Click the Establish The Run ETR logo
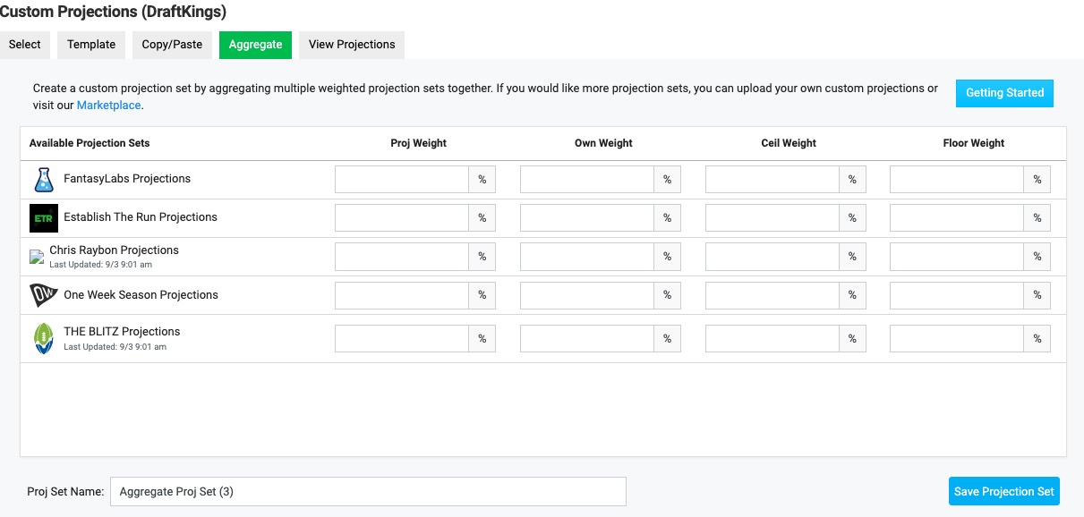The height and width of the screenshot is (517, 1084). click(44, 218)
